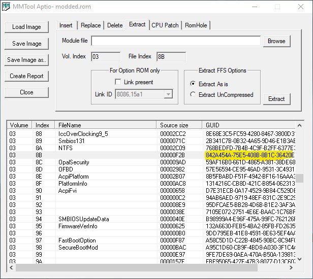This screenshot has height=279, width=313.
Task: Sort by the Index column header
Action: coord(43,125)
